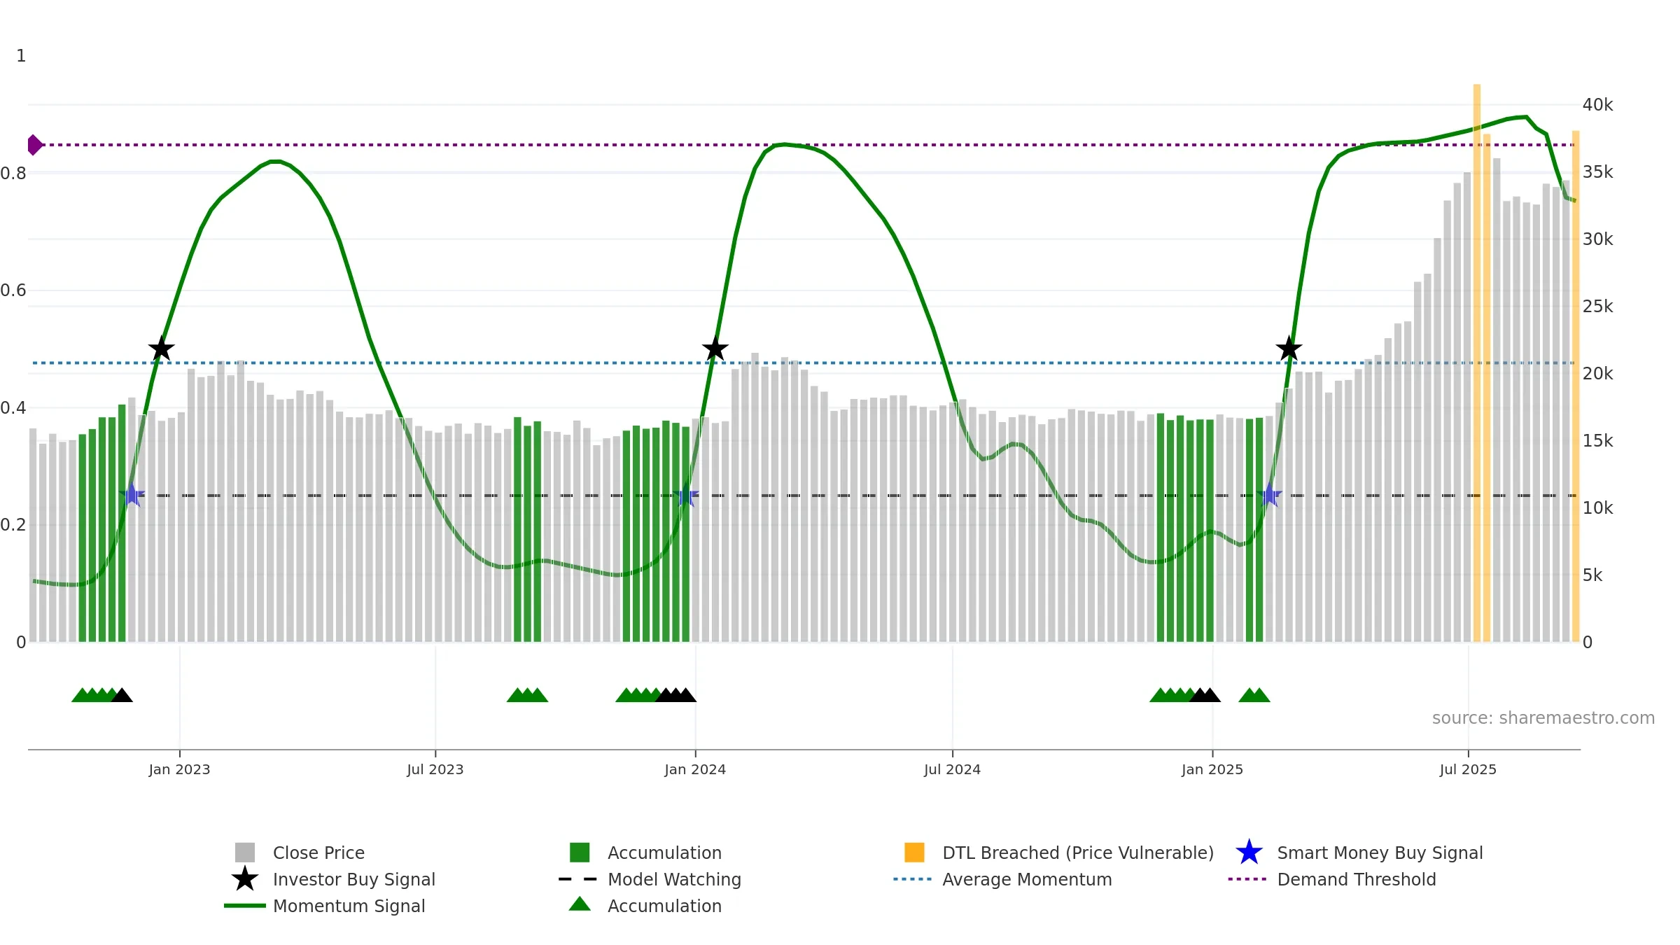1680x945 pixels.
Task: Click the 0.6 left axis label
Action: click(x=13, y=290)
